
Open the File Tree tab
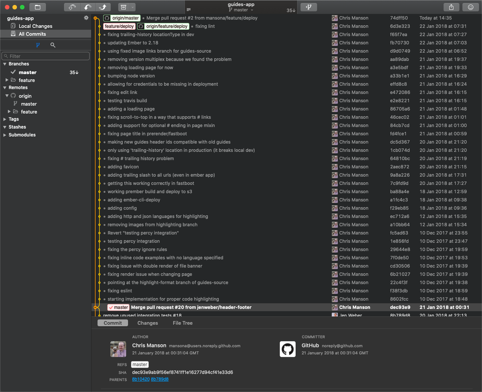point(182,323)
